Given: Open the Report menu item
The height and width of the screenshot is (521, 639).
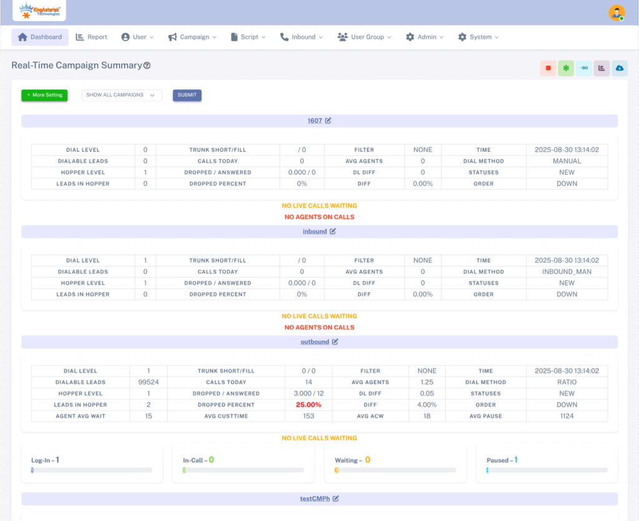Looking at the screenshot, I should click(x=91, y=37).
